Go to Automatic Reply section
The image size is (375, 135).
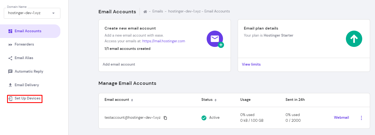point(29,72)
